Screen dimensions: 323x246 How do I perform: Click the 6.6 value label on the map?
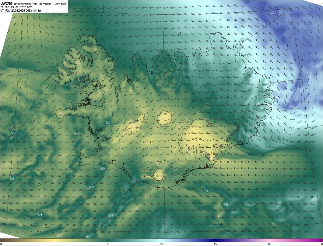click(111, 216)
